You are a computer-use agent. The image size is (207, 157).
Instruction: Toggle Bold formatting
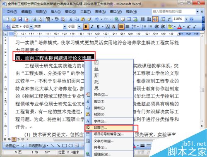86,26
